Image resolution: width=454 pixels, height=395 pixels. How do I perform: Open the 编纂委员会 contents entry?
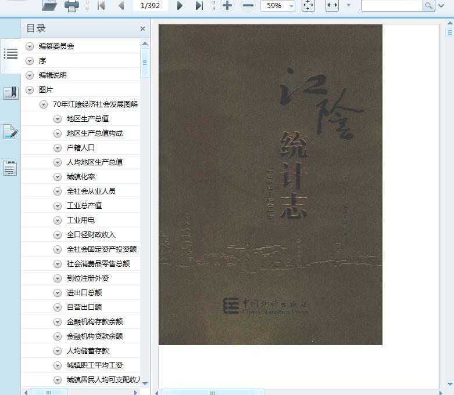[56, 46]
